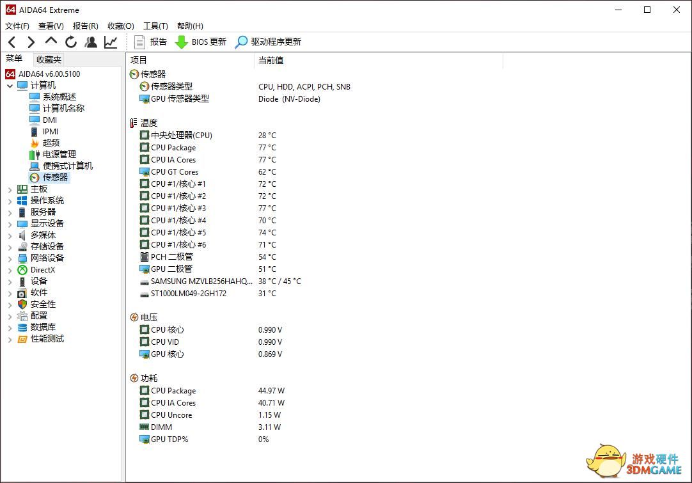Expand the DirectX tree node
This screenshot has width=692, height=483.
click(x=10, y=270)
